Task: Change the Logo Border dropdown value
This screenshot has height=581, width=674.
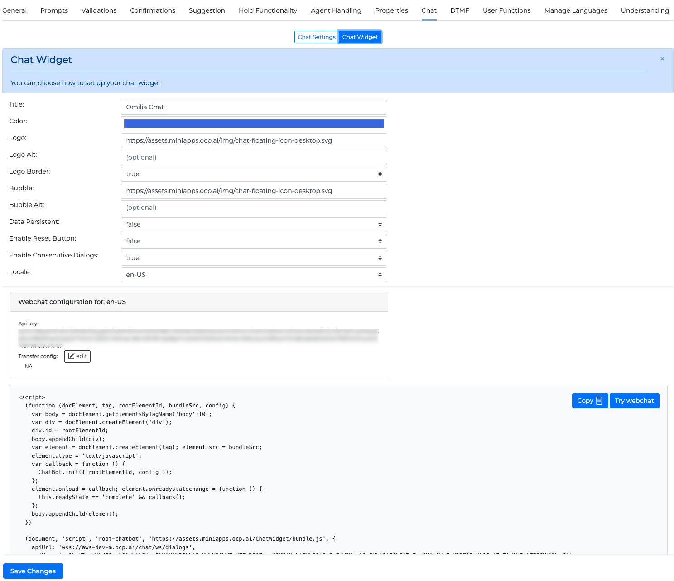Action: click(254, 174)
